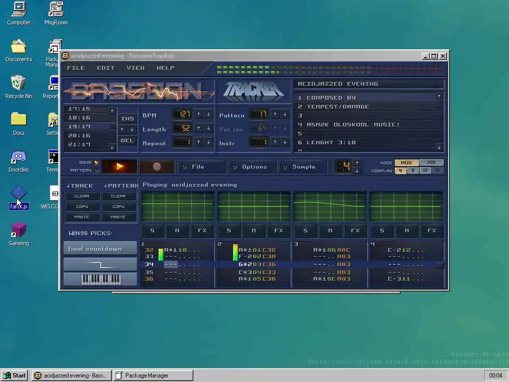The image size is (509, 382).
Task: Open the EDIT menu
Action: coord(106,68)
